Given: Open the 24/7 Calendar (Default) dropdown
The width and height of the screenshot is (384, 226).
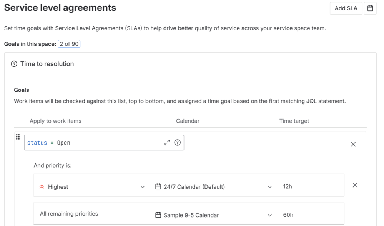Looking at the screenshot, I should (269, 187).
